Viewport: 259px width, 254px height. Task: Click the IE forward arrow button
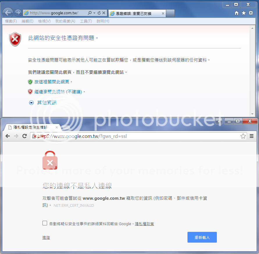18,13
